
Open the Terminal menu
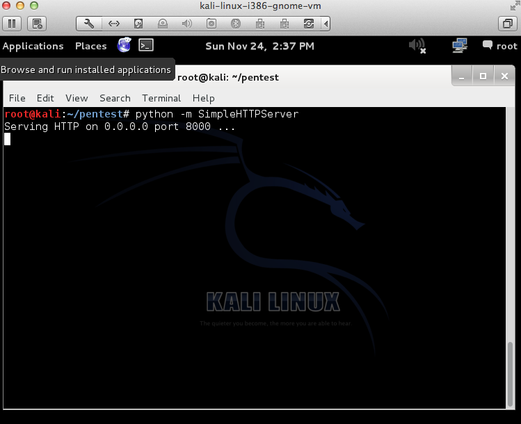point(161,98)
